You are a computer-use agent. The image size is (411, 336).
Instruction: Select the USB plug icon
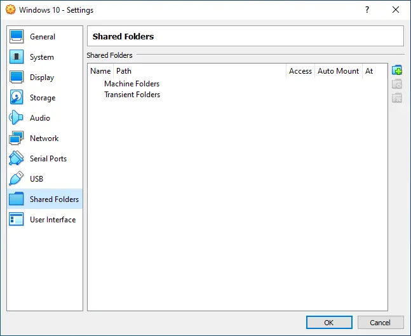click(17, 178)
